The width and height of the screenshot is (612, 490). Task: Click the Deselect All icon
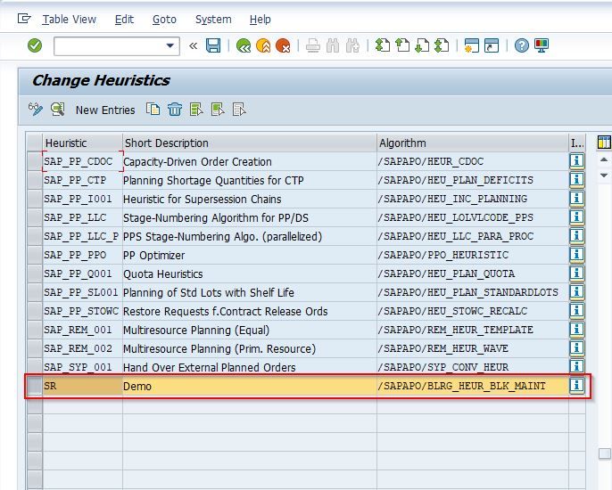pyautogui.click(x=239, y=110)
